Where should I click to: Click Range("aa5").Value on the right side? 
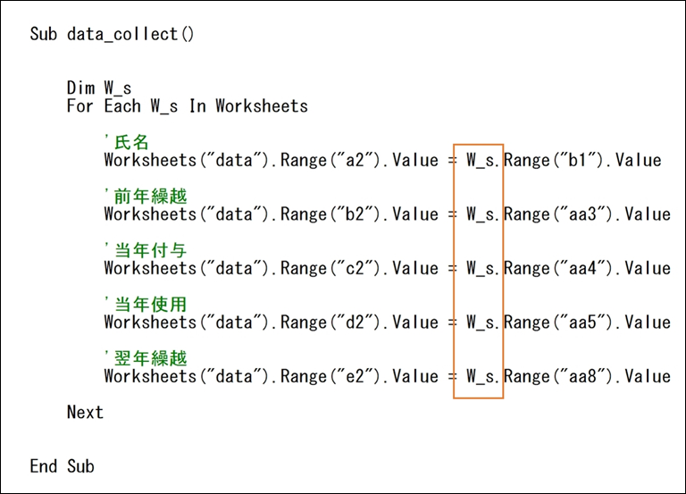(587, 322)
